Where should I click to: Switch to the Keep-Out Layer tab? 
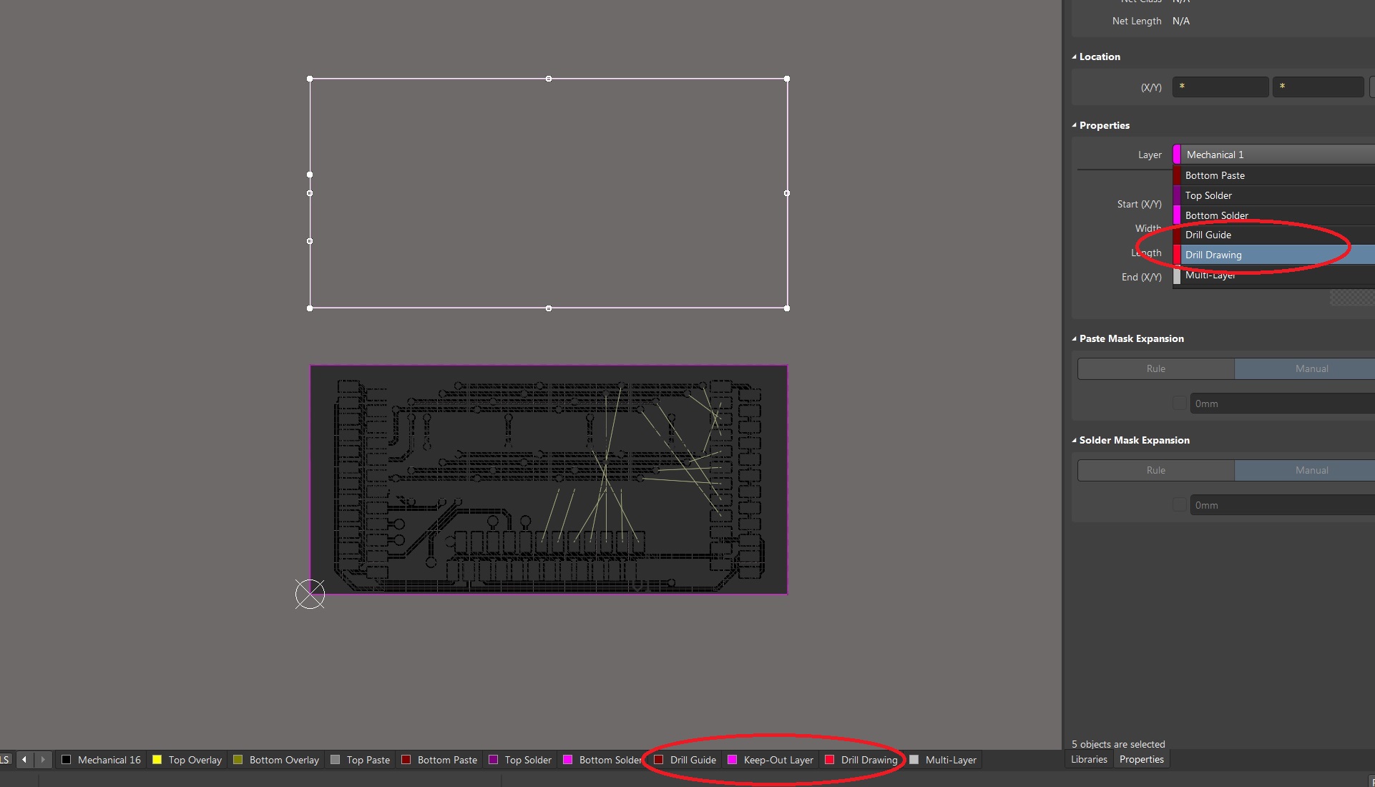[x=770, y=760]
